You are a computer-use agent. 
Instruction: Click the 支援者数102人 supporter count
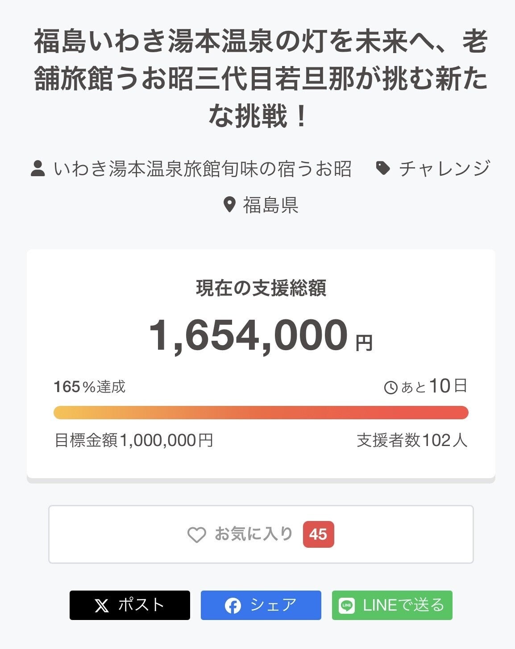[412, 441]
